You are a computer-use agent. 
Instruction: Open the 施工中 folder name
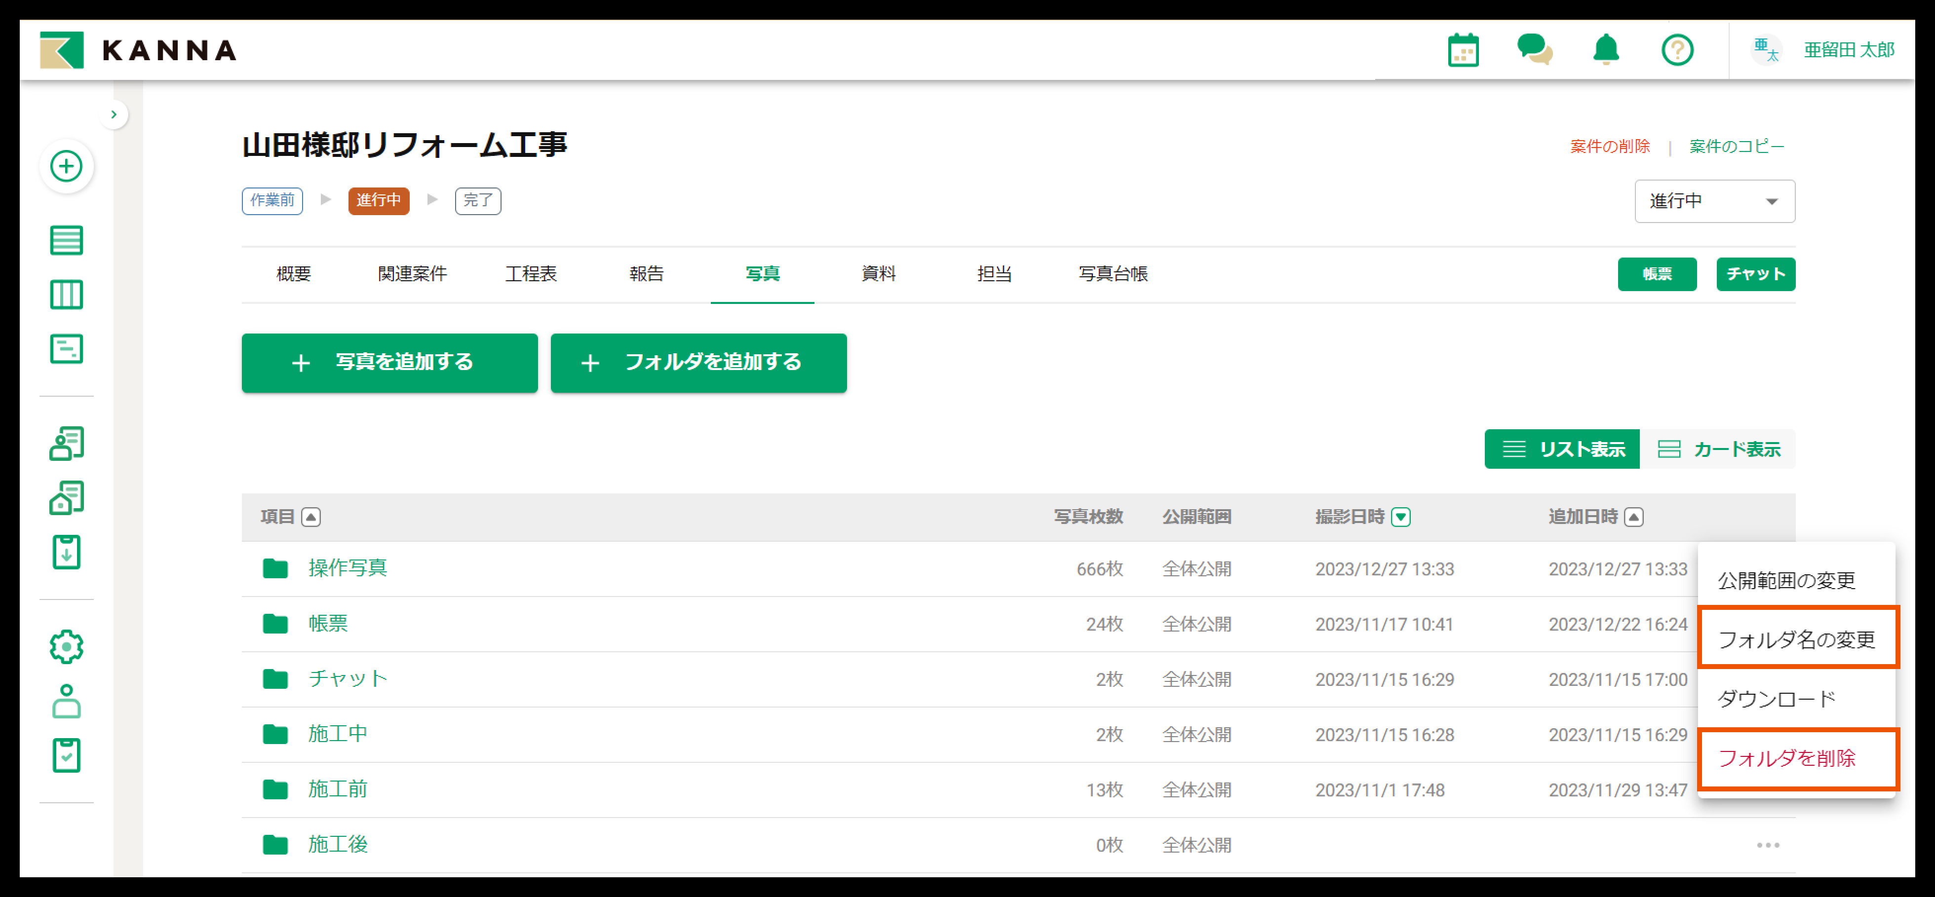[x=338, y=734]
